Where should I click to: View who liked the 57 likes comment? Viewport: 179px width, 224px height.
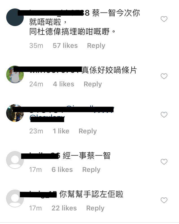pos(65,46)
